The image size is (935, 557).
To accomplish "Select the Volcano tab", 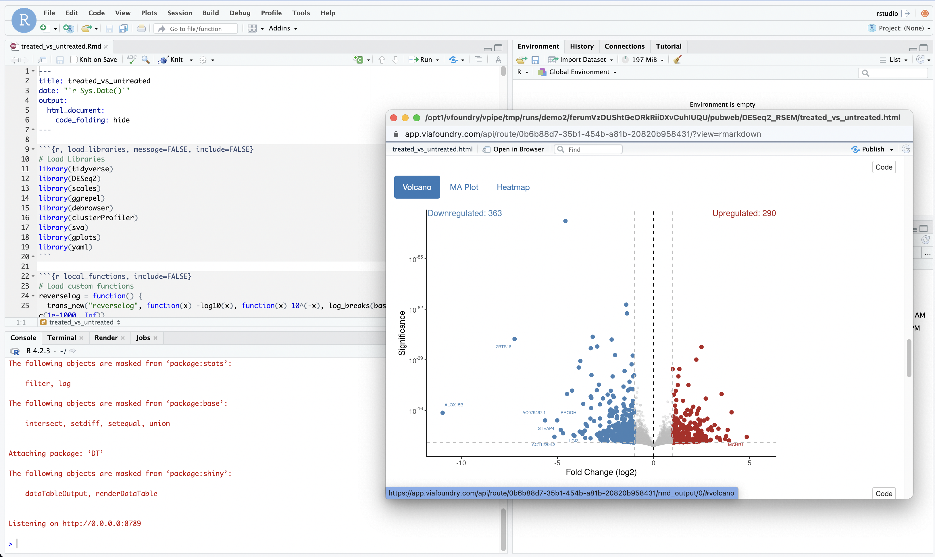I will click(x=417, y=187).
